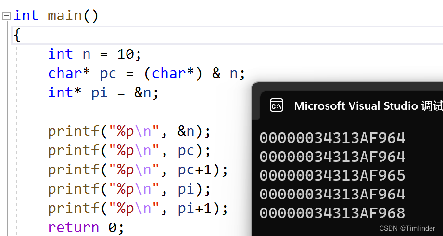This screenshot has width=443, height=236.
Task: Click the line 'char* pc = (char*) & n;'
Action: 147,74
